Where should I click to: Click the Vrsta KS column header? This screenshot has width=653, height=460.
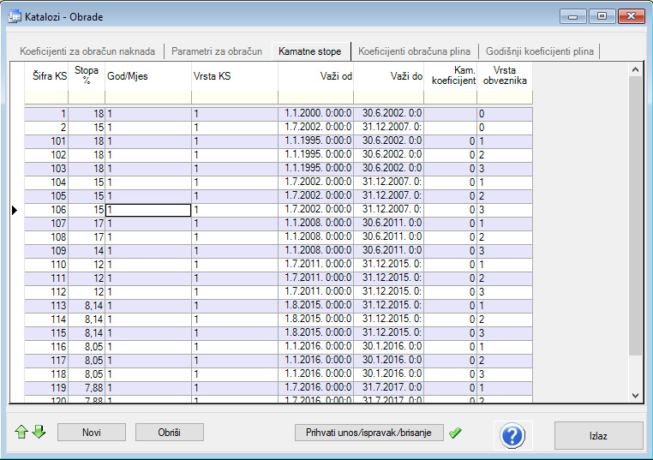(x=235, y=76)
